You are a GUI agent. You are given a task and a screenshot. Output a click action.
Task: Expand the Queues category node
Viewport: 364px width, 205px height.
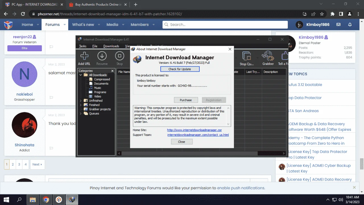coord(81,113)
